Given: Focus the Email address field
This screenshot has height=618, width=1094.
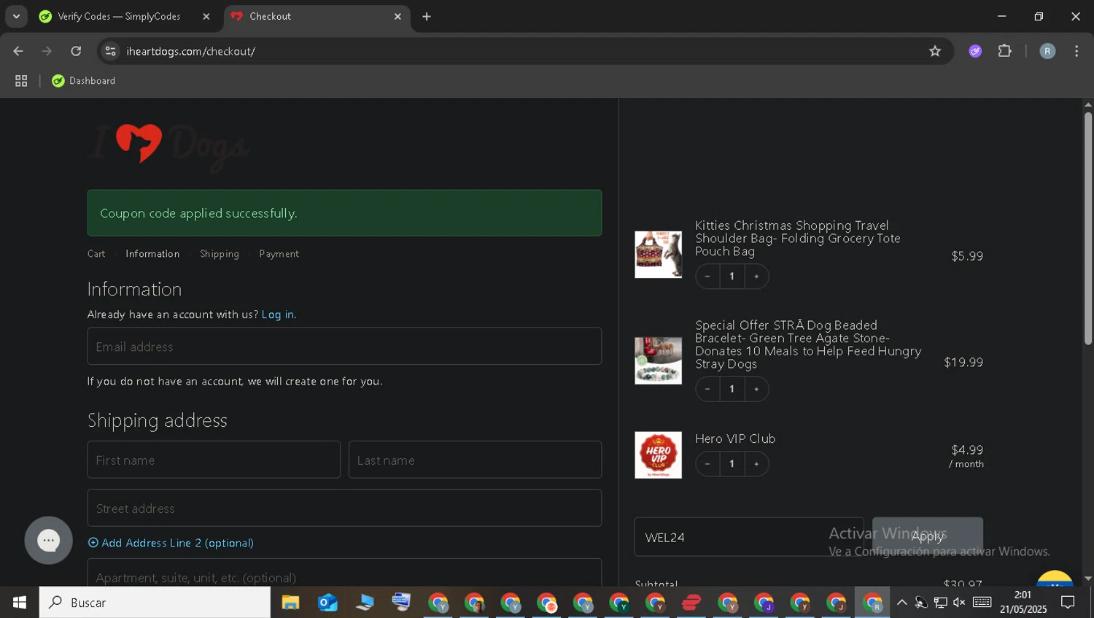Looking at the screenshot, I should coord(344,346).
